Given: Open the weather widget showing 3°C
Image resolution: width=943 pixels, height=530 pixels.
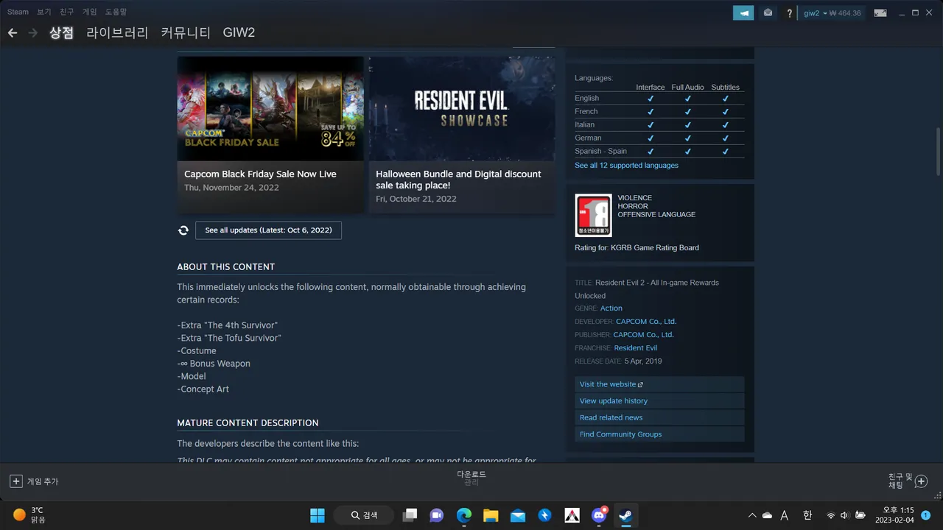Looking at the screenshot, I should coord(29,515).
